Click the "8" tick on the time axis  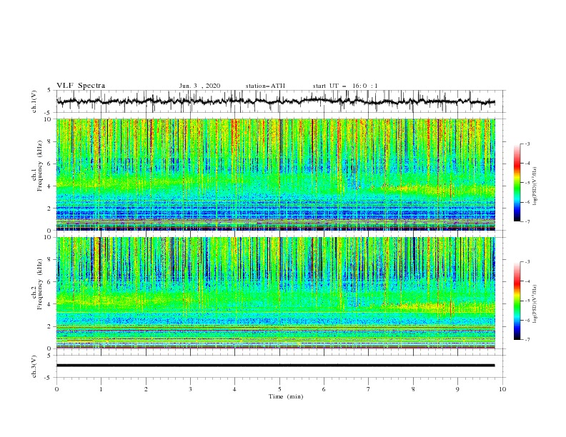413,389
